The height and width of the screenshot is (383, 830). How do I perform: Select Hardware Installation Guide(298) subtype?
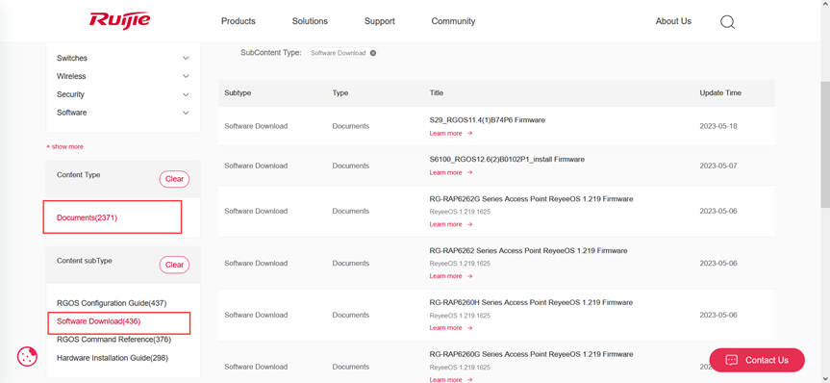[113, 358]
